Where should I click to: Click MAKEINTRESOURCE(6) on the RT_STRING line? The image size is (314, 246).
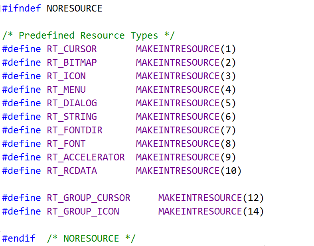pos(186,117)
